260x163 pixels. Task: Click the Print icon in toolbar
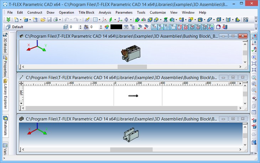pos(56,20)
